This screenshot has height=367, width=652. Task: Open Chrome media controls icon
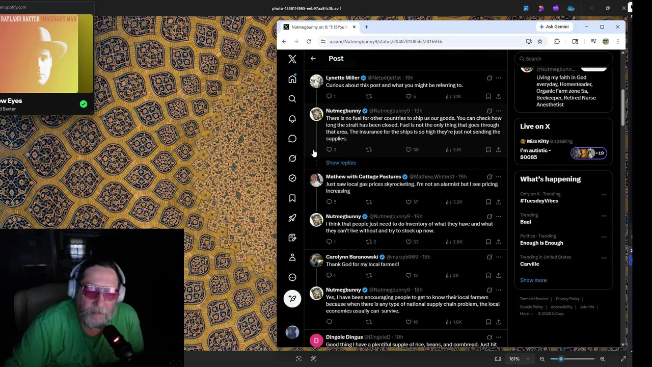pyautogui.click(x=593, y=42)
